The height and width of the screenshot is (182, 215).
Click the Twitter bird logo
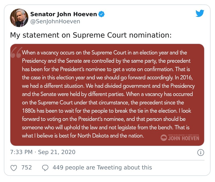(200, 13)
